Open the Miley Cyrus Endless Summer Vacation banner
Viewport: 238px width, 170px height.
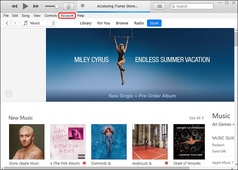coord(140,65)
